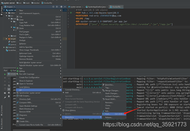Expand the target folder in project tree
Image resolution: width=190 pixels, height=131 pixels.
pyautogui.click(x=7, y=39)
